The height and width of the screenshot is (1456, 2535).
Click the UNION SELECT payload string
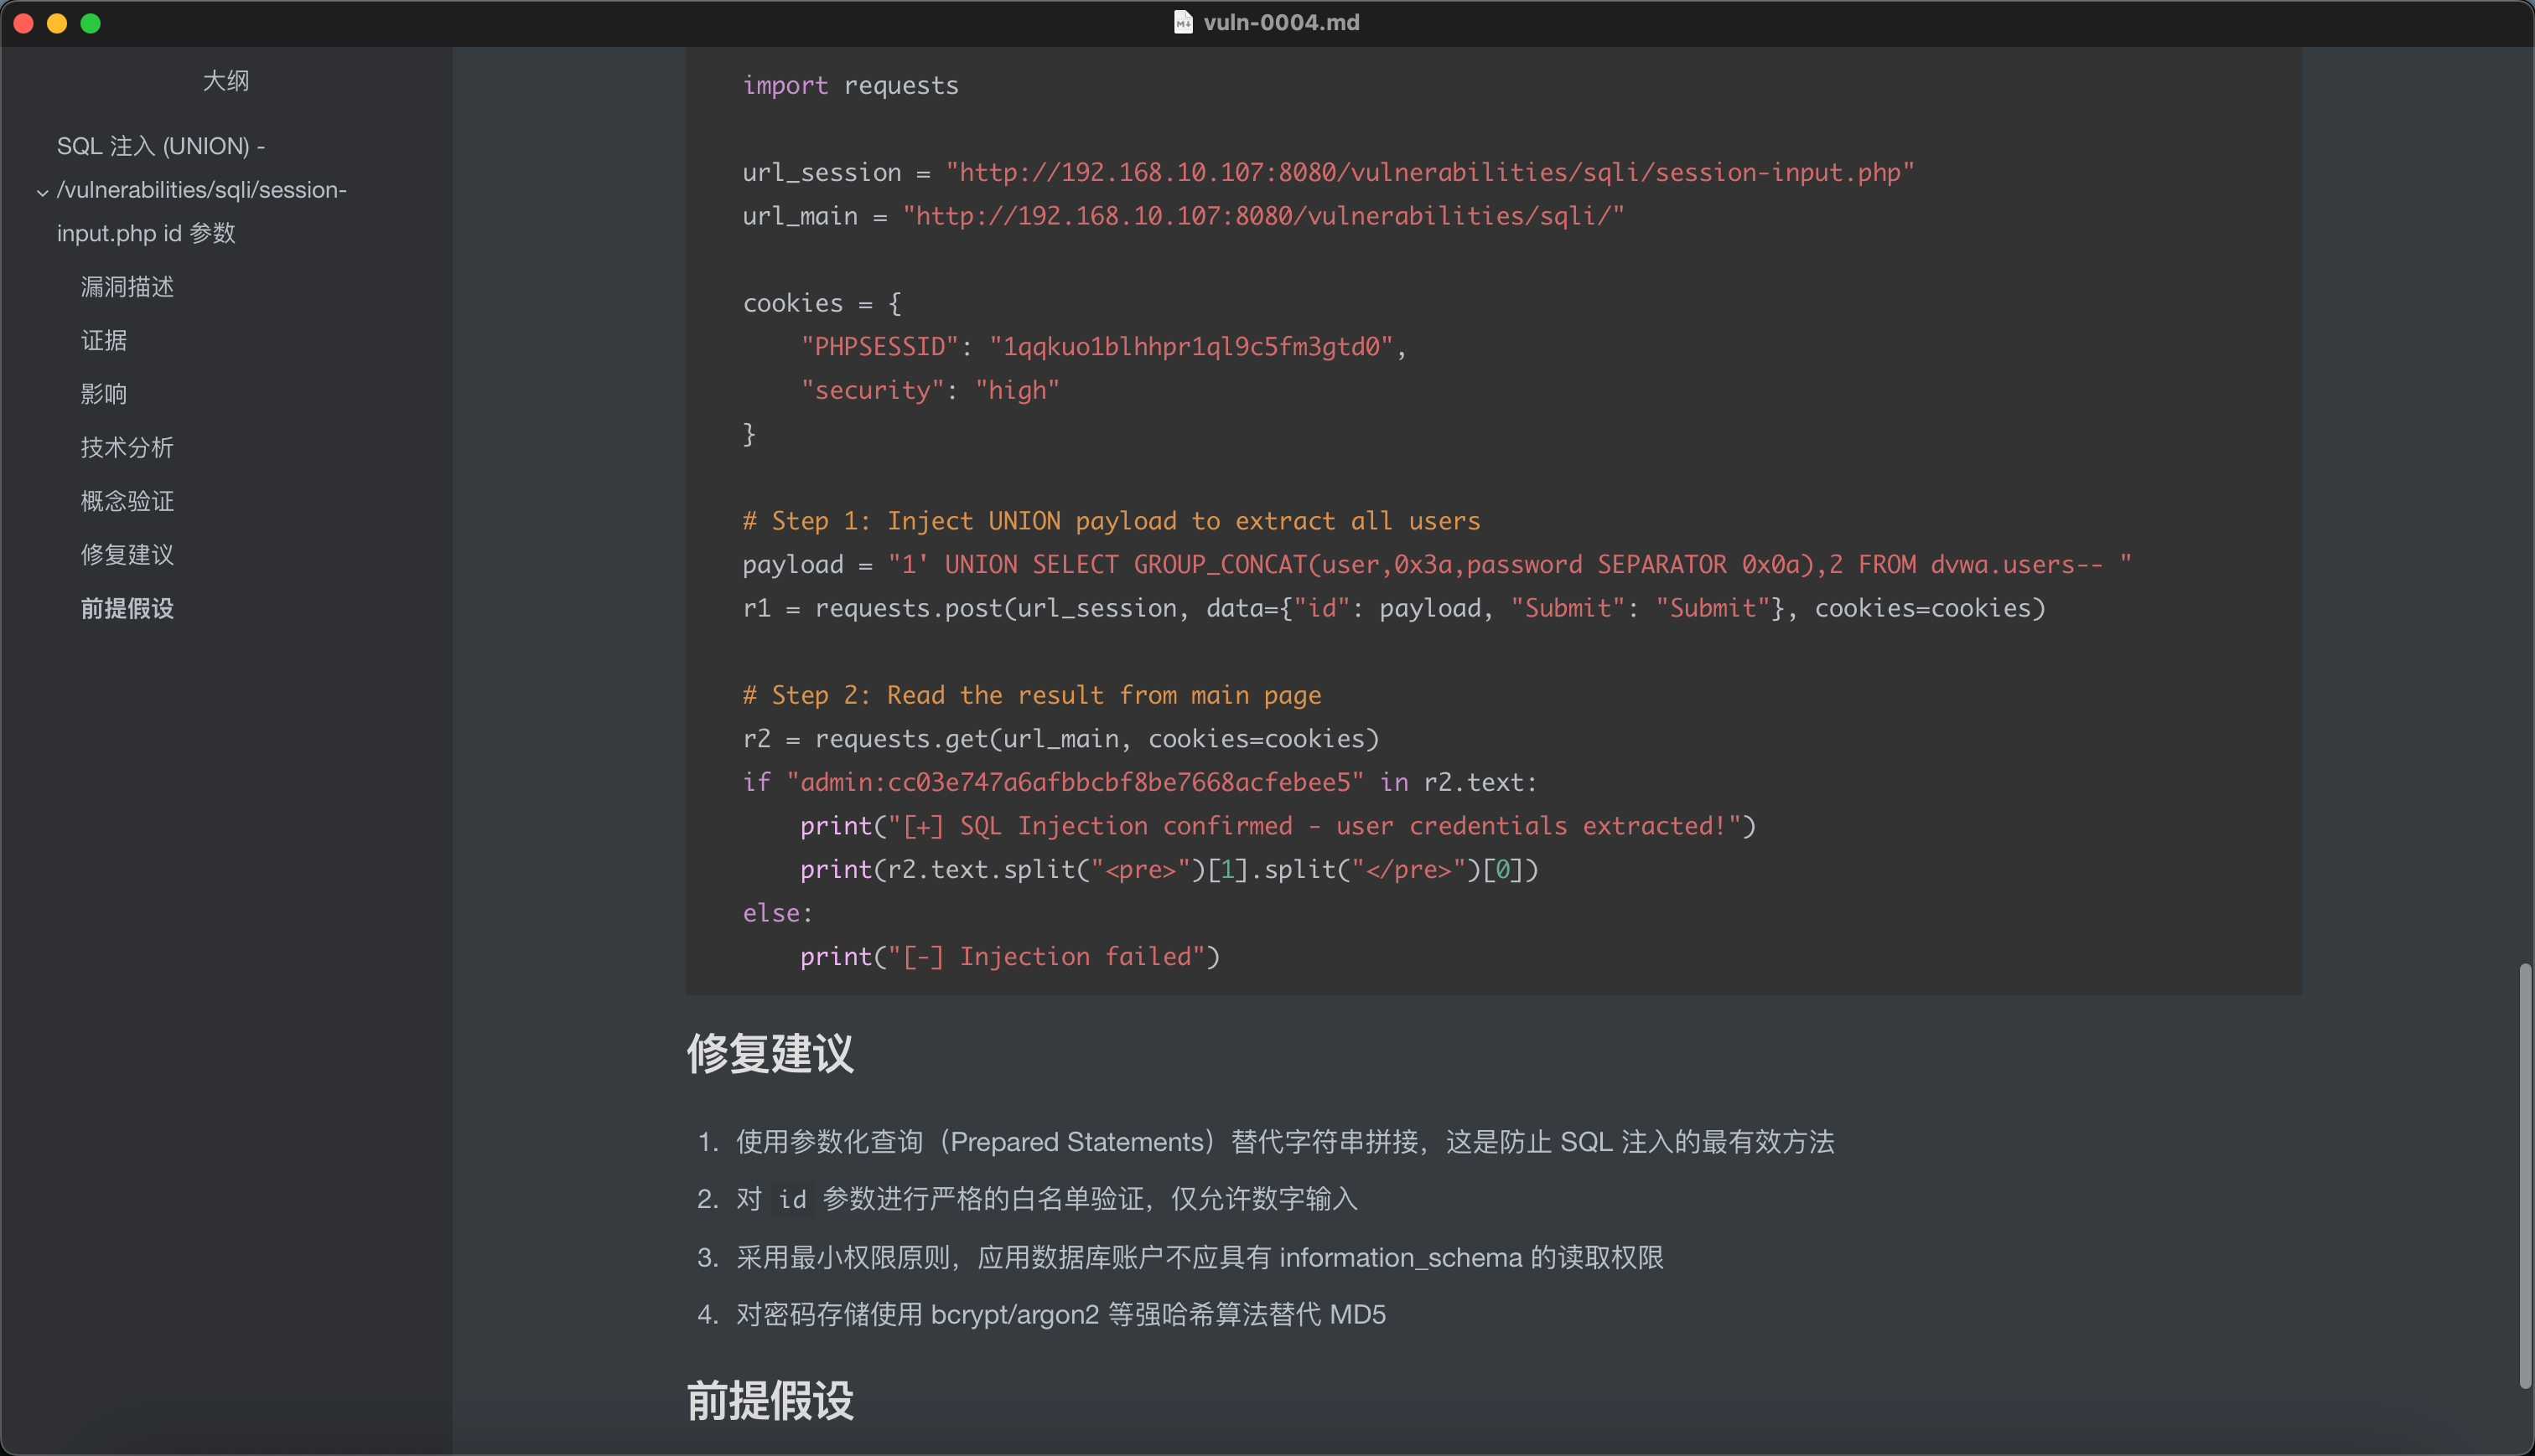(1510, 565)
